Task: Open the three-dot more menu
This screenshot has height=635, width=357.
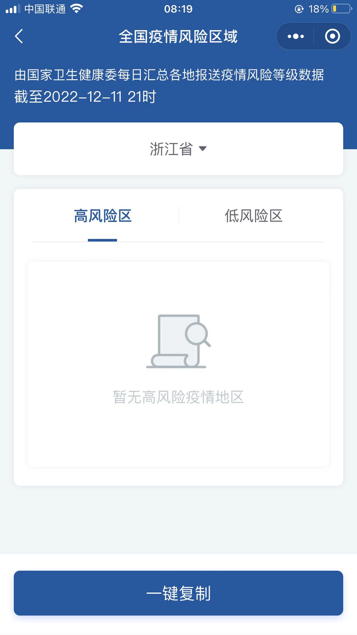Action: (296, 36)
